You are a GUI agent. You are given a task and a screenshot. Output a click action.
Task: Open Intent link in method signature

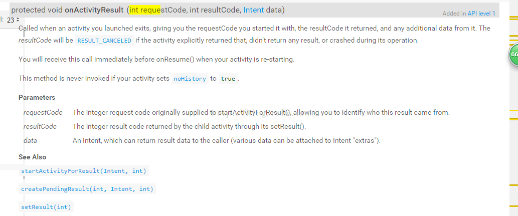coord(254,10)
